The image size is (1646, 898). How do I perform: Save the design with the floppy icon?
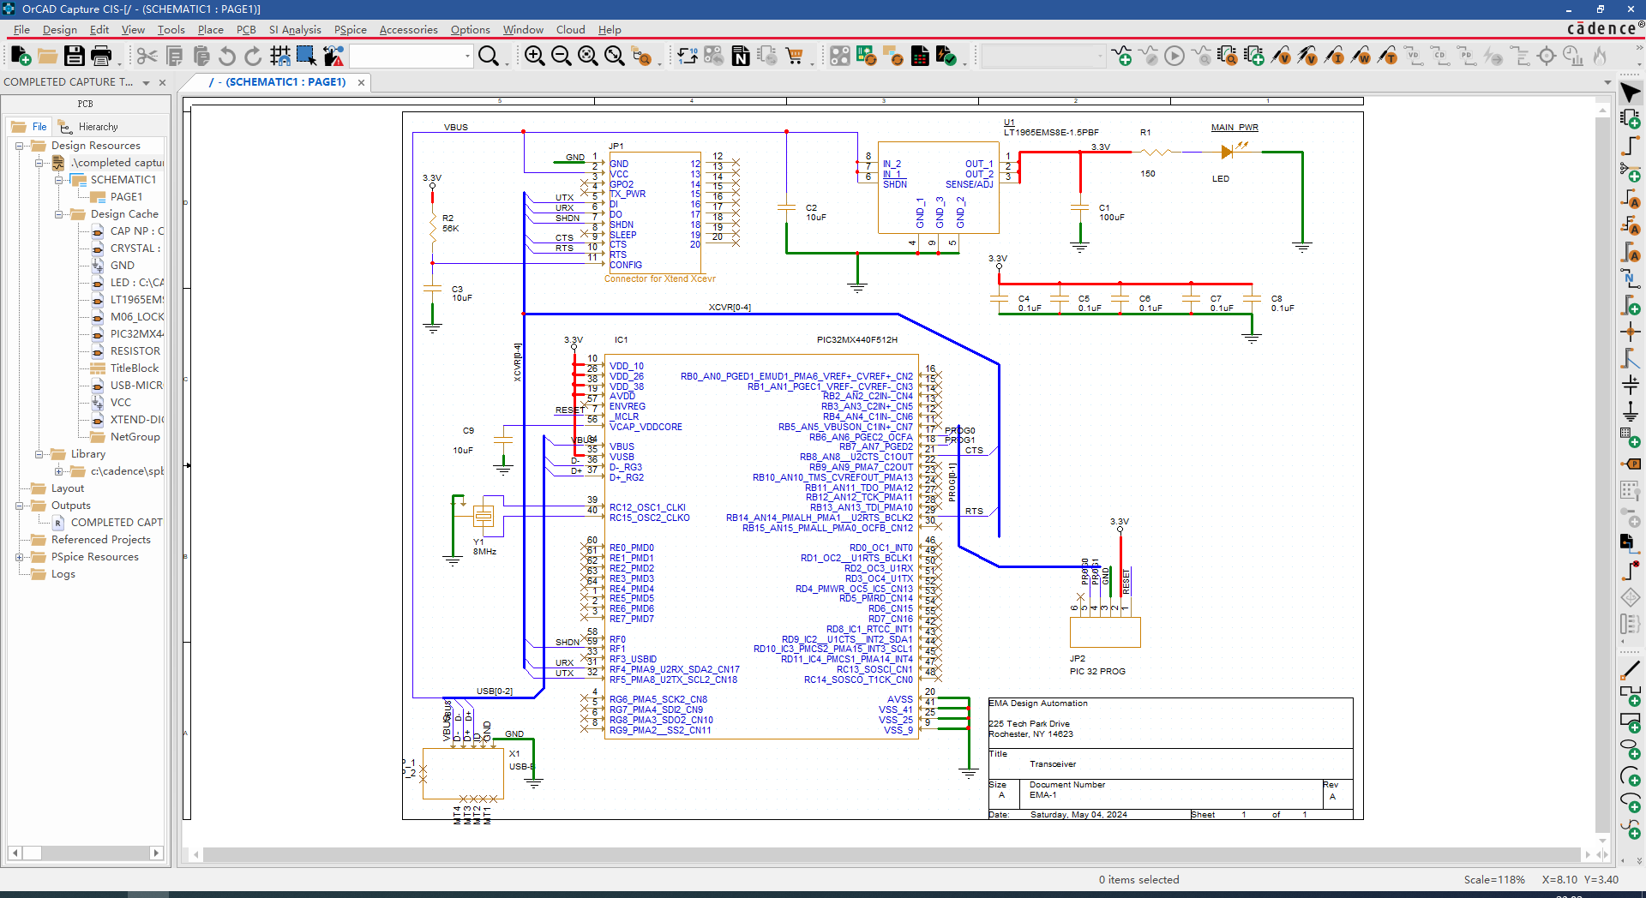click(x=75, y=57)
